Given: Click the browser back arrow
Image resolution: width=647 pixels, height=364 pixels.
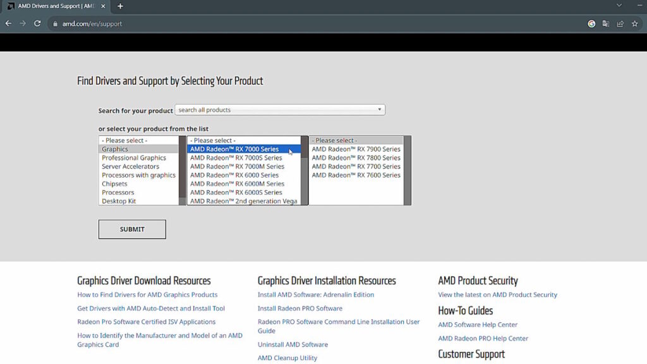Looking at the screenshot, I should [8, 23].
